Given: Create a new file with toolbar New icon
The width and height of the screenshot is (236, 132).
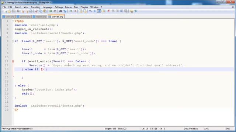Looking at the screenshot, I should [6, 11].
